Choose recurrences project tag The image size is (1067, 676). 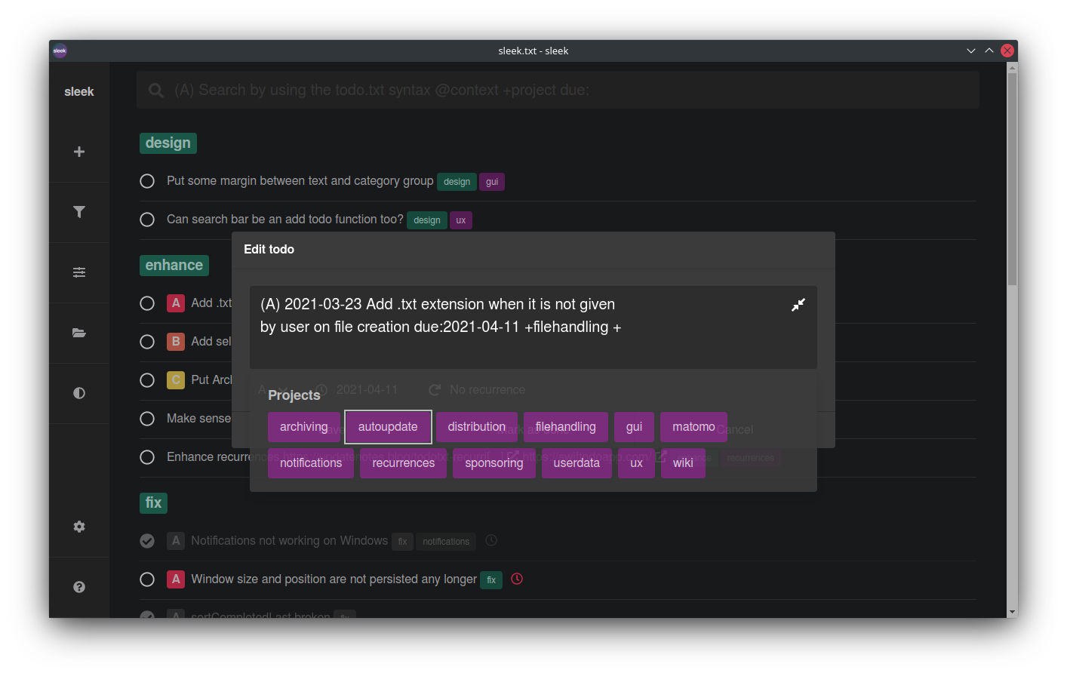point(404,463)
